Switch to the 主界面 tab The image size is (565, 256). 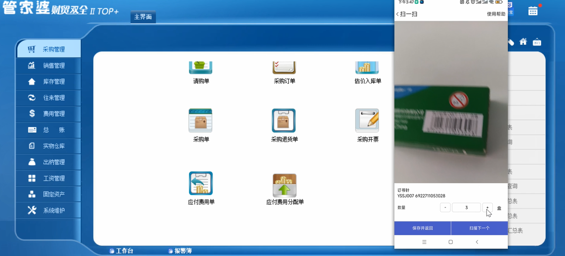143,17
